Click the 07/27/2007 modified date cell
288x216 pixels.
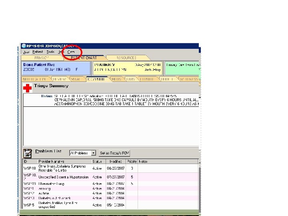(x=116, y=177)
